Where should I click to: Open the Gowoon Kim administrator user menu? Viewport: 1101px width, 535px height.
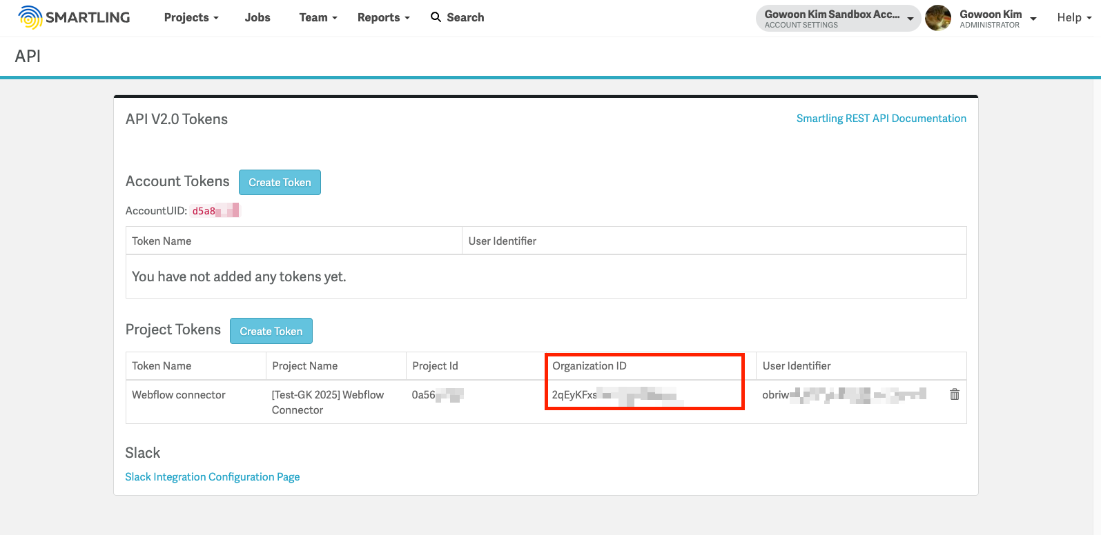click(x=998, y=19)
